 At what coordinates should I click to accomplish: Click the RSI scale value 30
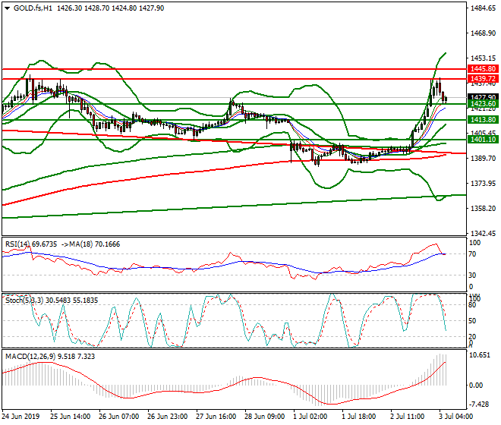472,275
